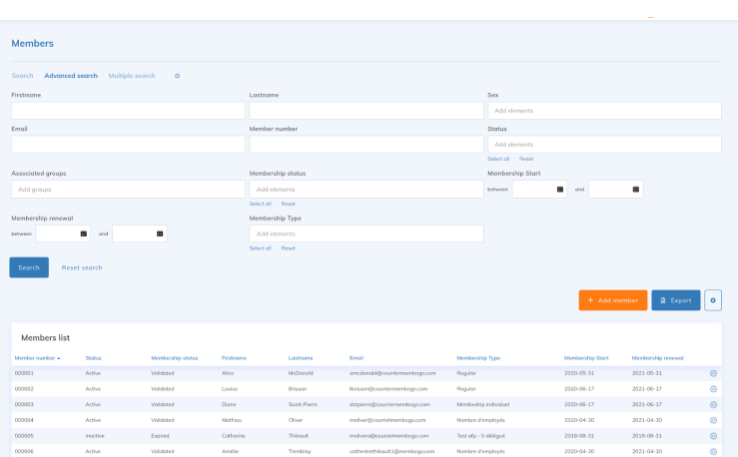Focus the Email input field
The width and height of the screenshot is (738, 457).
click(128, 145)
